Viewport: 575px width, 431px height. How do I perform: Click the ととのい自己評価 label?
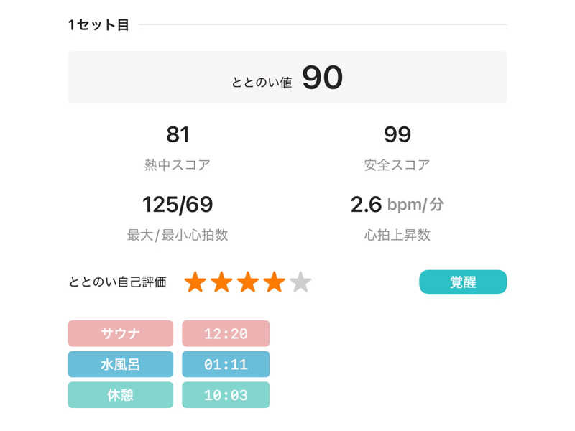(118, 282)
